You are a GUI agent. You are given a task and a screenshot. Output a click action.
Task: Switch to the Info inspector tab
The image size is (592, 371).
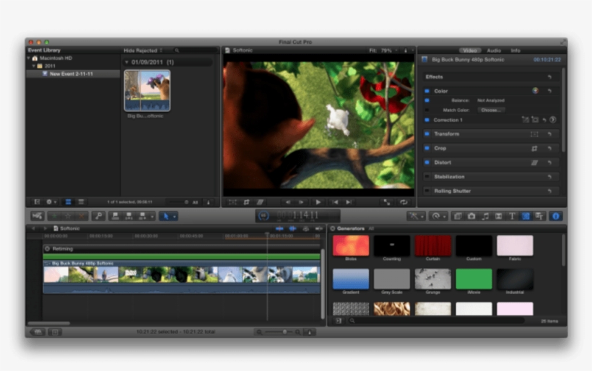pos(515,51)
